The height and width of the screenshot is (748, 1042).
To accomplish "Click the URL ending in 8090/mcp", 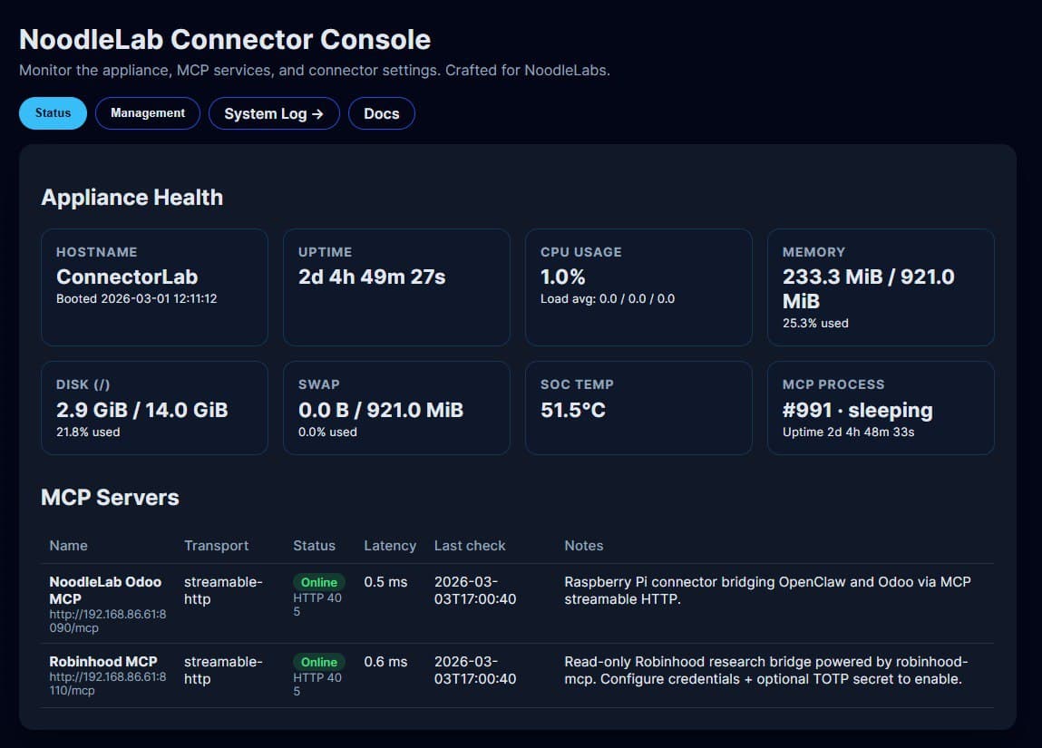I will [108, 621].
